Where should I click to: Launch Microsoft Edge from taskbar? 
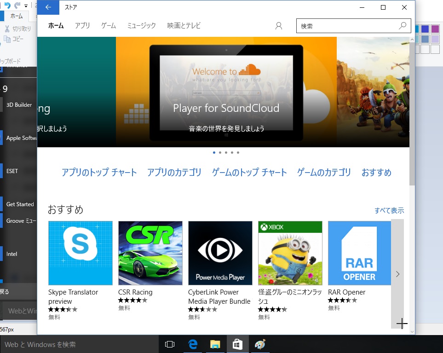click(193, 344)
